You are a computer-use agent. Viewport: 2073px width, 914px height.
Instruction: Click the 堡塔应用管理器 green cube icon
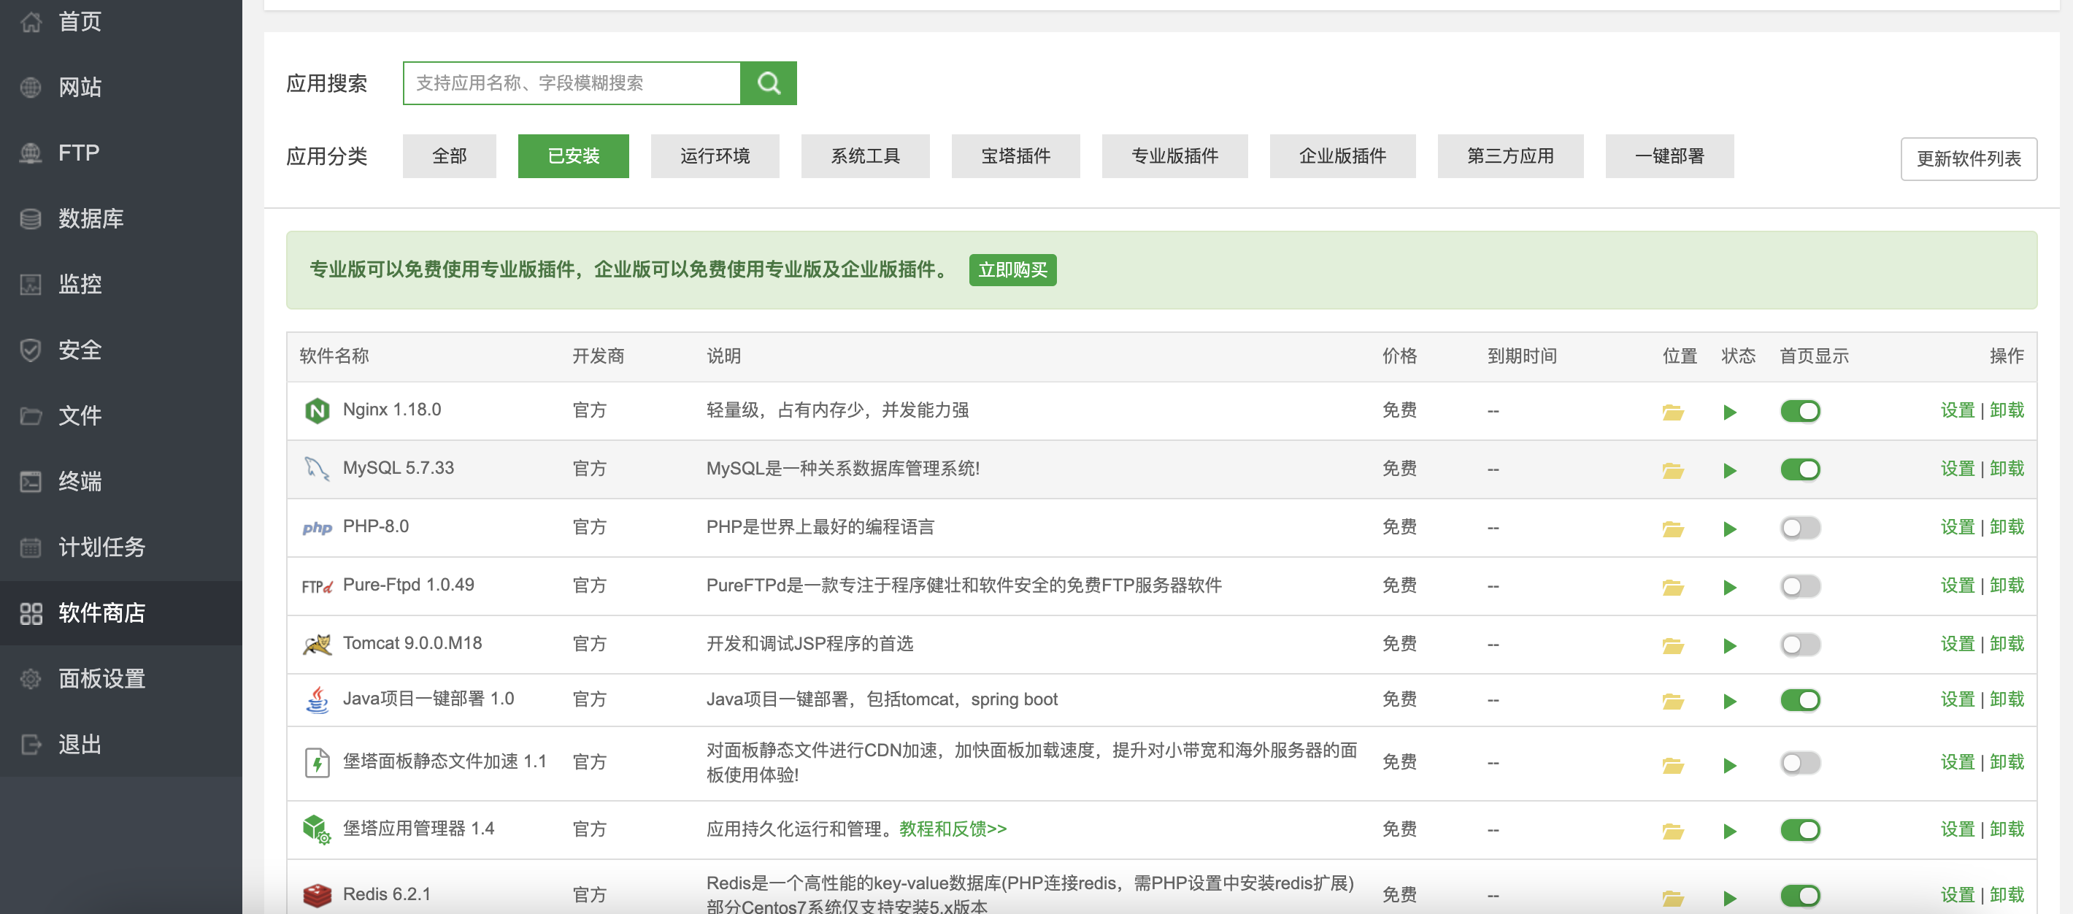[317, 829]
